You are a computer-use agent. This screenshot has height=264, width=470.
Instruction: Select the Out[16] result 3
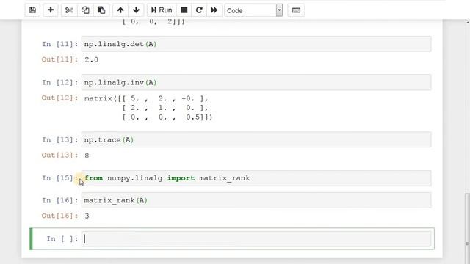(x=87, y=216)
